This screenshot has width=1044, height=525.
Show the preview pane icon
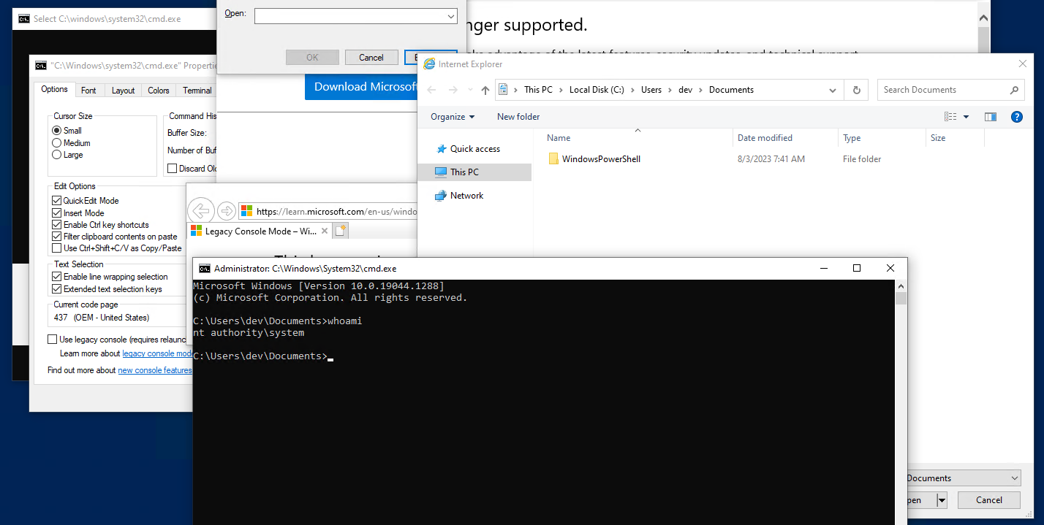(991, 117)
